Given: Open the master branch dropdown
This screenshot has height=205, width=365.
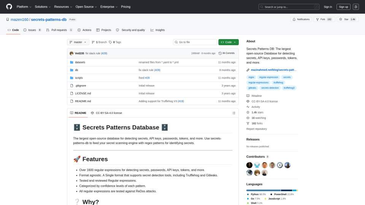Looking at the screenshot, I should 78,42.
